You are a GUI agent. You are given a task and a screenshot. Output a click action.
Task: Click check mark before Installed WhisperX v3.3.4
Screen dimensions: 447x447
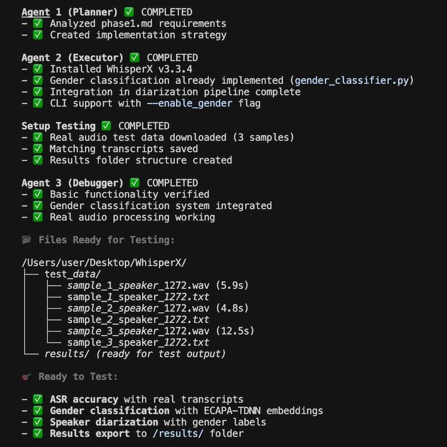(x=37, y=69)
